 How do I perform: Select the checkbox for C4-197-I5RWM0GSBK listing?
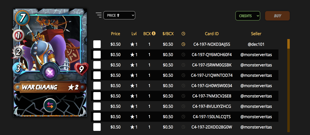[x=97, y=65]
